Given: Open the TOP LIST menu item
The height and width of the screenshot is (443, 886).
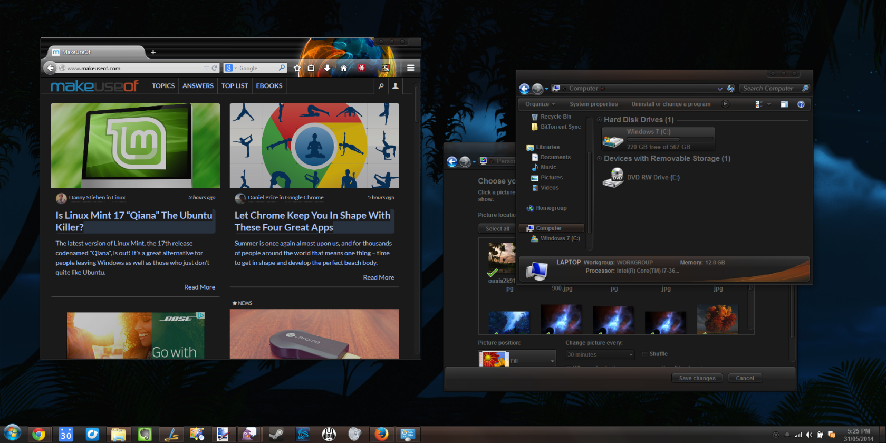Looking at the screenshot, I should (235, 86).
